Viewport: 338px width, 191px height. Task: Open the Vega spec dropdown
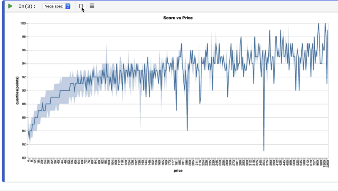coord(56,6)
